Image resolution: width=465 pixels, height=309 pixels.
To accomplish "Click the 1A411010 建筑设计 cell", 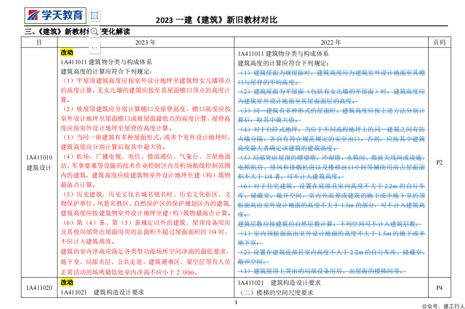I will pos(39,162).
